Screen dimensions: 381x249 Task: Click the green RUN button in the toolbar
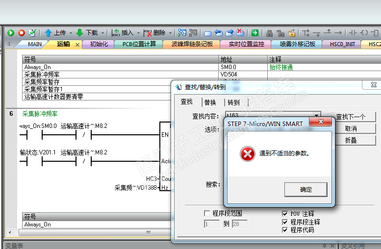coord(11,33)
